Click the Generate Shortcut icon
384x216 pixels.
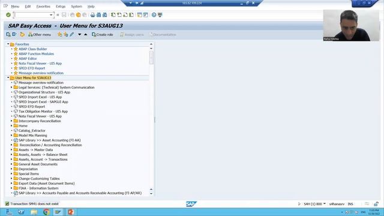click(146, 15)
